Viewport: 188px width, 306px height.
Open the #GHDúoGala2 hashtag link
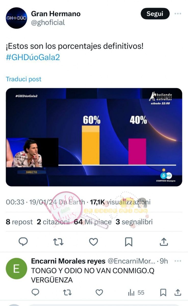click(x=33, y=57)
